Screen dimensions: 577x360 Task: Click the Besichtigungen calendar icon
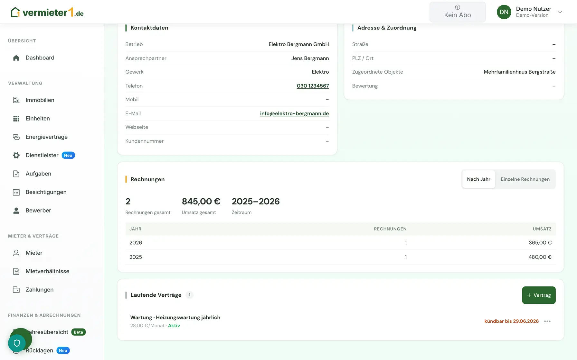[16, 192]
